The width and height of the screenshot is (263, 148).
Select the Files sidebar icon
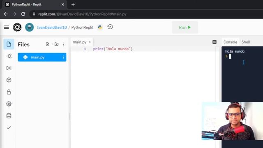[x=9, y=44]
